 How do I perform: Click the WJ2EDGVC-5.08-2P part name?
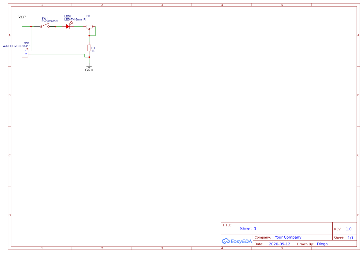coord(16,46)
